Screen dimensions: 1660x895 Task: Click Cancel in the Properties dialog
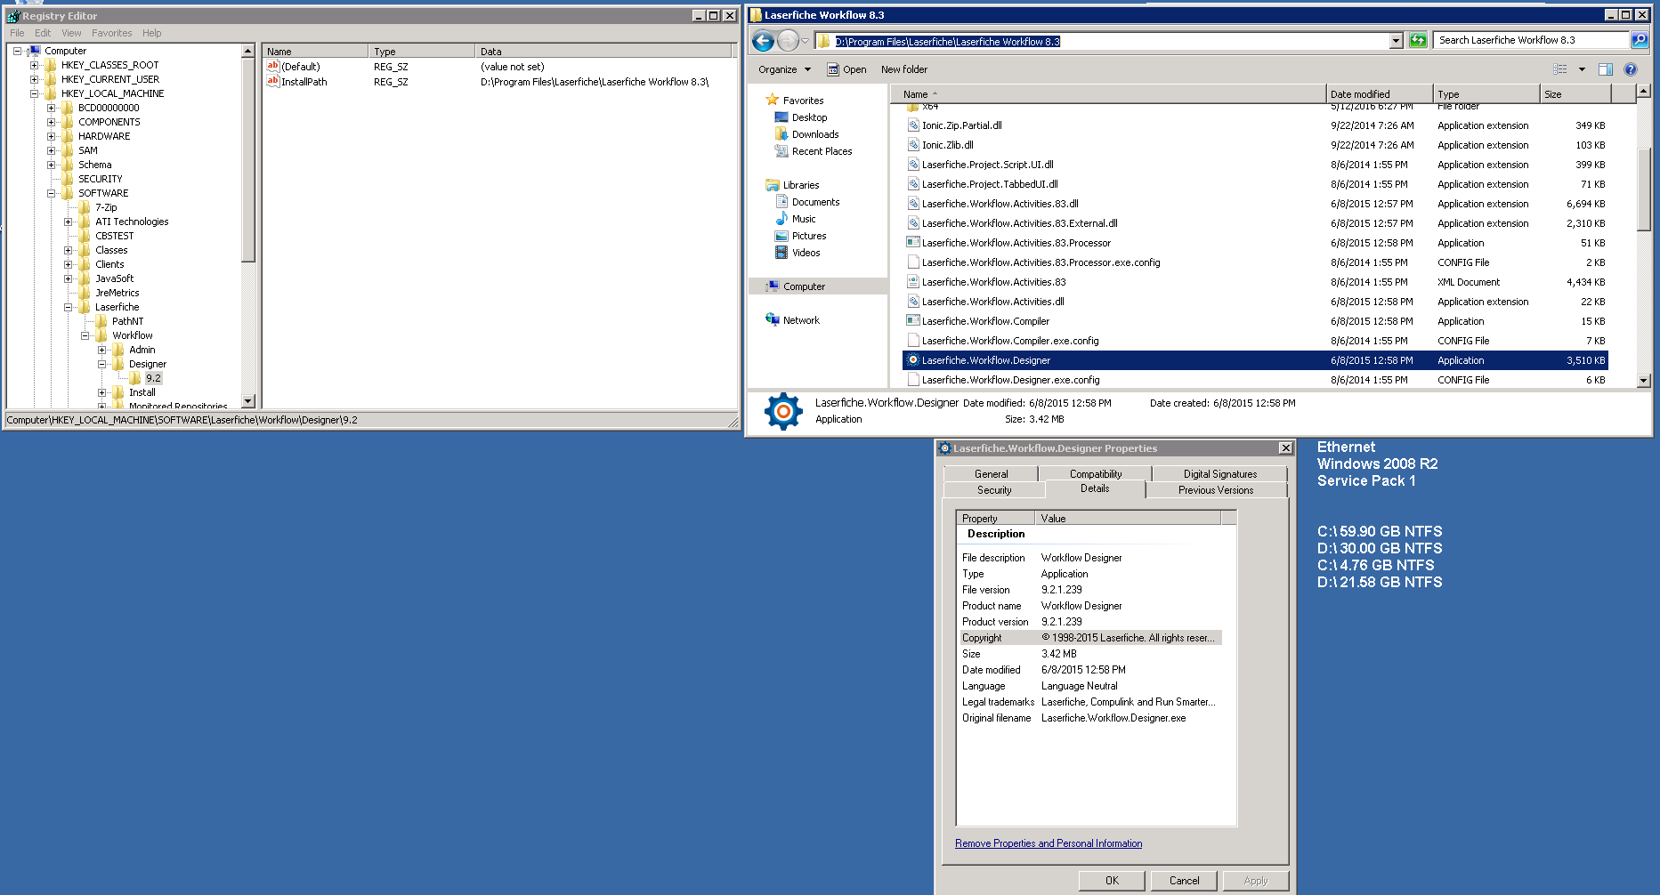[1184, 881]
